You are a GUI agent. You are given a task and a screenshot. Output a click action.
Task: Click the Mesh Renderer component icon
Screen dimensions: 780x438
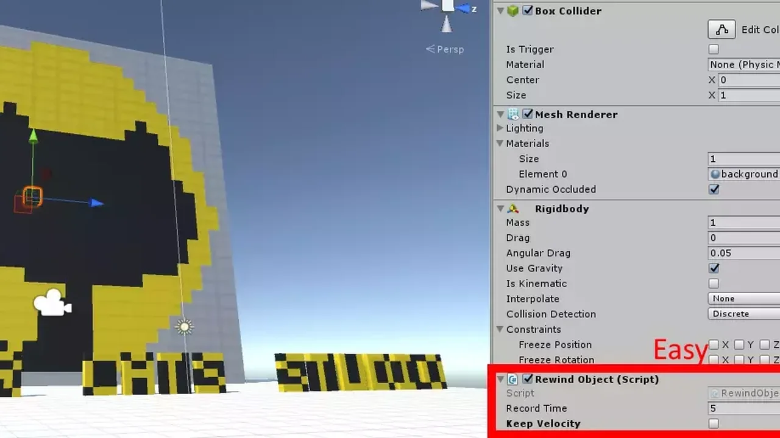pyautogui.click(x=513, y=114)
